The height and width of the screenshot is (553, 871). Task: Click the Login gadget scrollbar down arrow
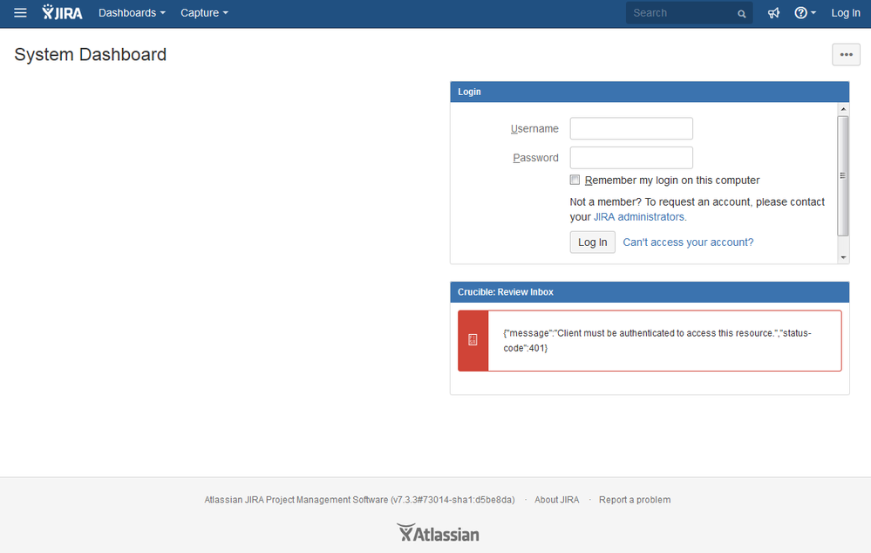click(x=843, y=257)
